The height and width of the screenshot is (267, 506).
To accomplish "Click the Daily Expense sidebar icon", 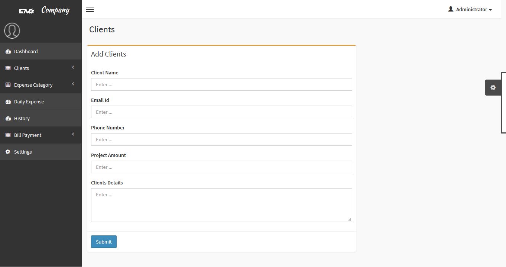I will click(x=8, y=102).
